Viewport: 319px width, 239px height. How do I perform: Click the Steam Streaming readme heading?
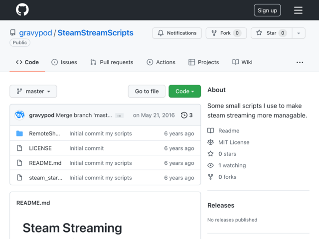pos(72,228)
